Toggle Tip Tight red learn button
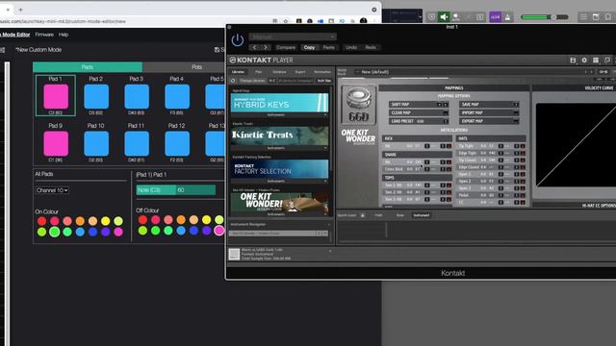The image size is (616, 346). tap(523, 146)
